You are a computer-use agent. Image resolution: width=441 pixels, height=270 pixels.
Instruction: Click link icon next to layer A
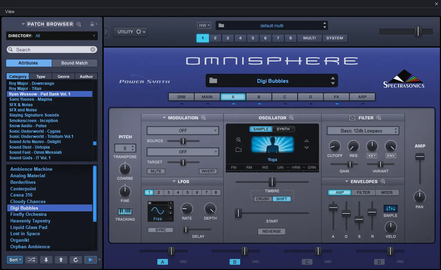tap(183, 262)
